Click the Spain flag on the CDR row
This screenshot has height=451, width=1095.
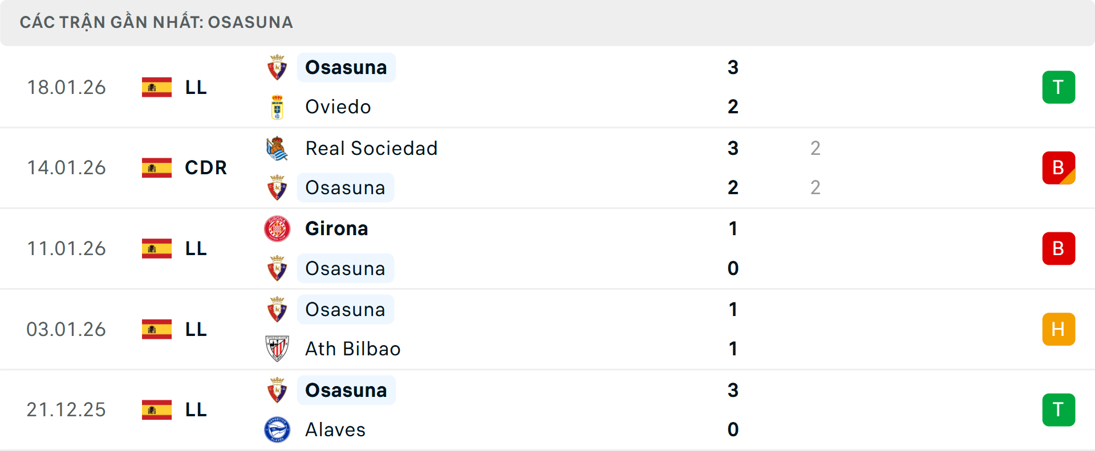(156, 168)
